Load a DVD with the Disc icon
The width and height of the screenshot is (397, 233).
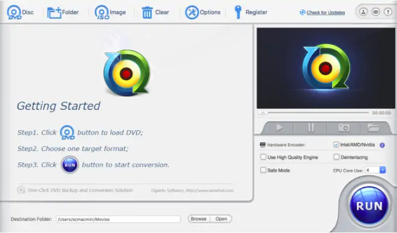(x=14, y=13)
